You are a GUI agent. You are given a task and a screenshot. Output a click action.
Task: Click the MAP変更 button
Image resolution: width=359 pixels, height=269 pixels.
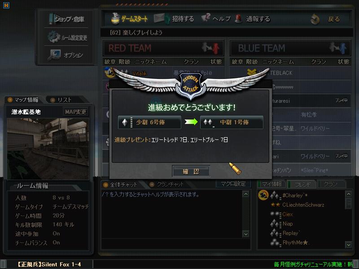pyautogui.click(x=75, y=112)
